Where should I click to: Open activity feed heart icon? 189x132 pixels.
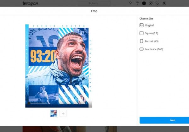click(157, 3)
